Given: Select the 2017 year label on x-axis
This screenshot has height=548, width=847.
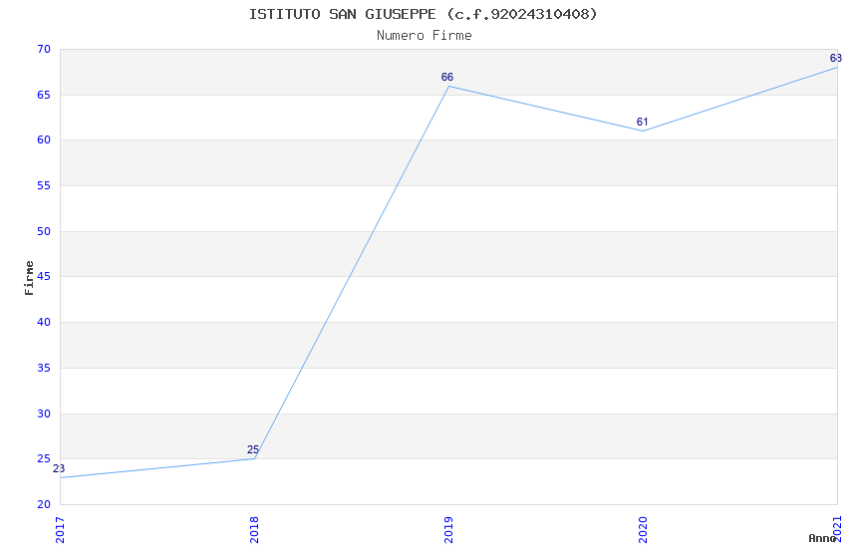Looking at the screenshot, I should [60, 530].
